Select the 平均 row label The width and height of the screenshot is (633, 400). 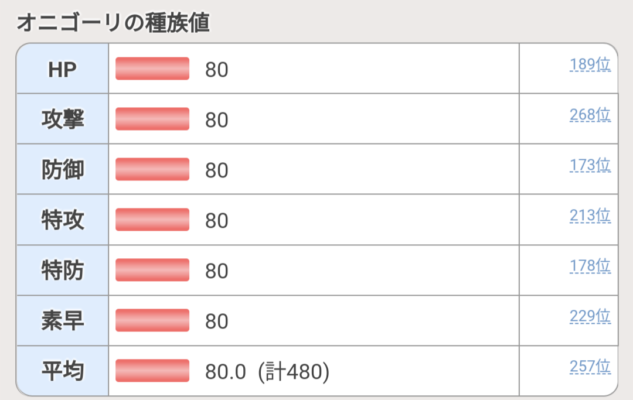[63, 371]
